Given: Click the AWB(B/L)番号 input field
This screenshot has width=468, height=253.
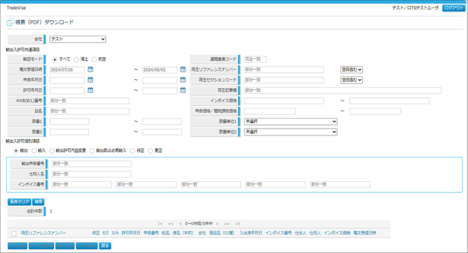Looking at the screenshot, I should (89, 100).
